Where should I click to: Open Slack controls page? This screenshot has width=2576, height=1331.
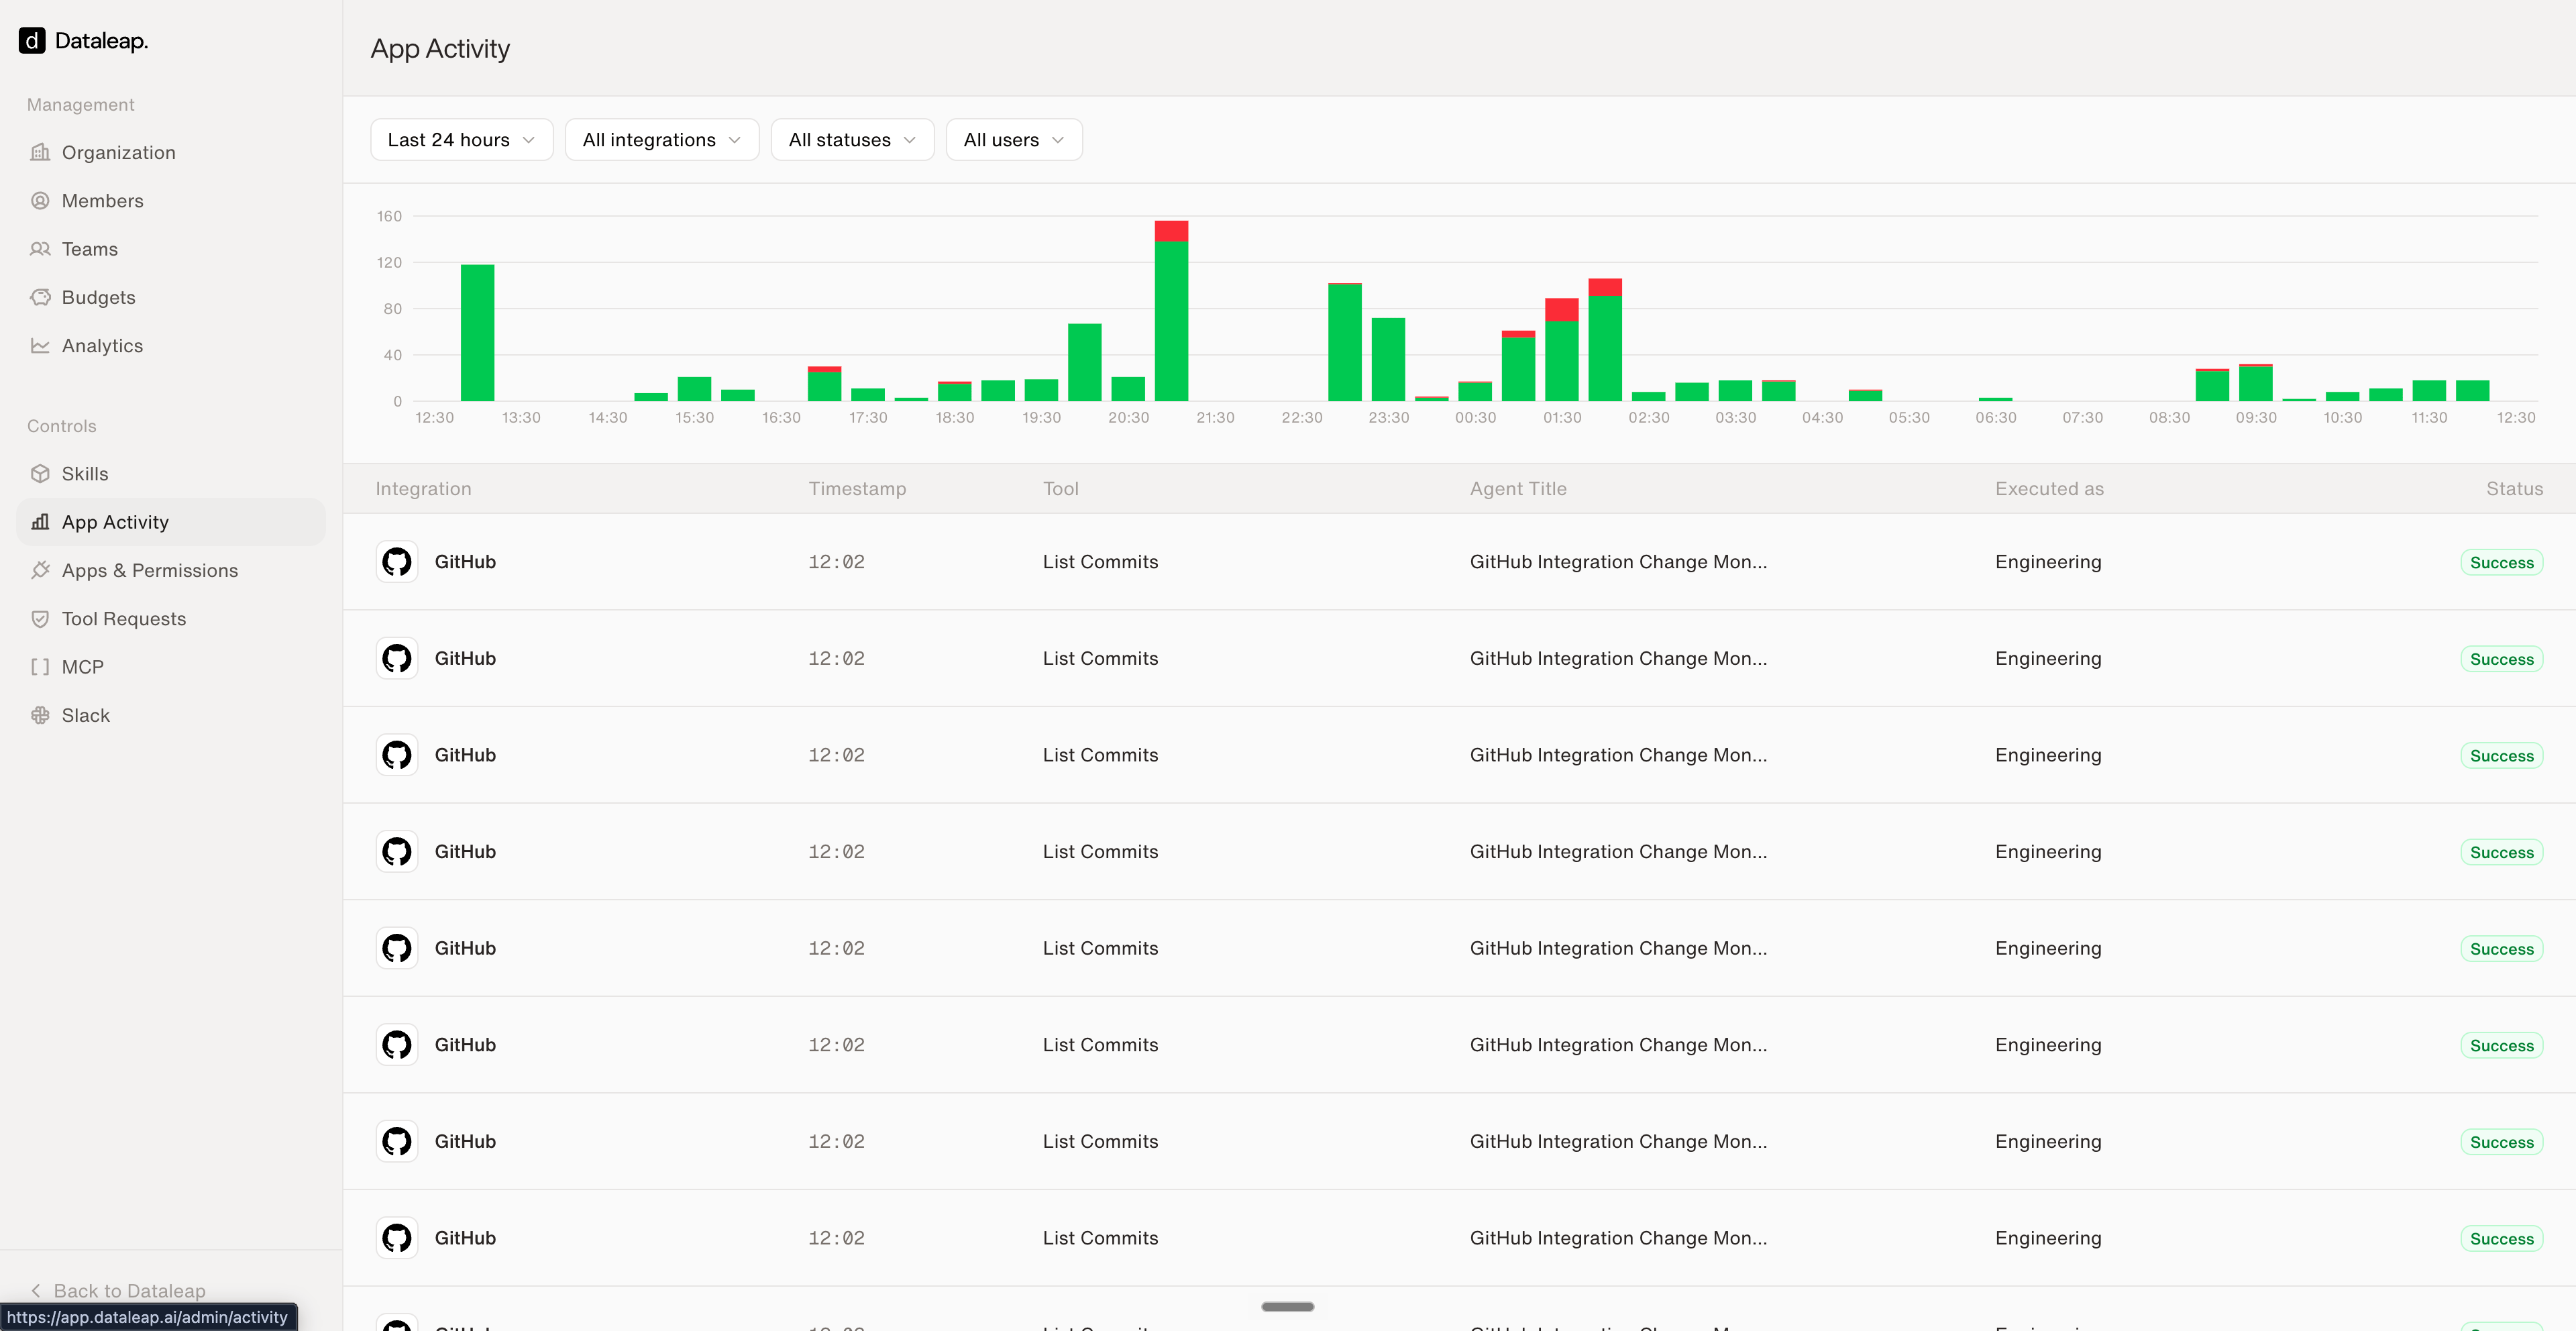(171, 715)
